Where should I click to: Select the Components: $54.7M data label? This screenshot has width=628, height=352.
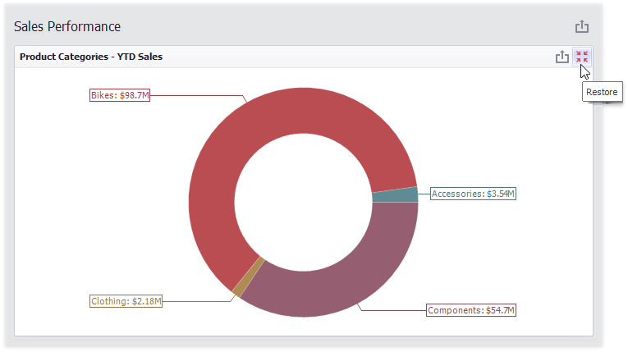click(471, 310)
